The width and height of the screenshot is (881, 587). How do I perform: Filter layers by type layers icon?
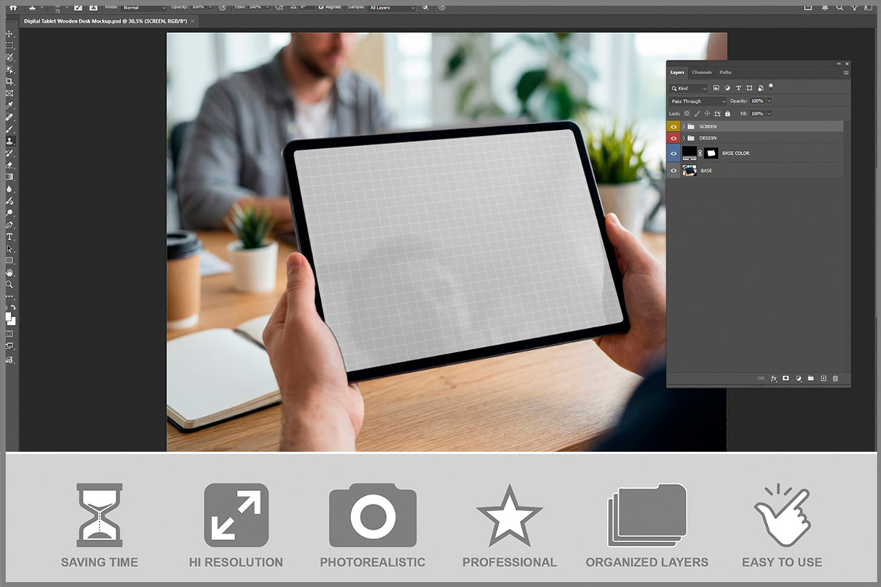click(x=739, y=88)
